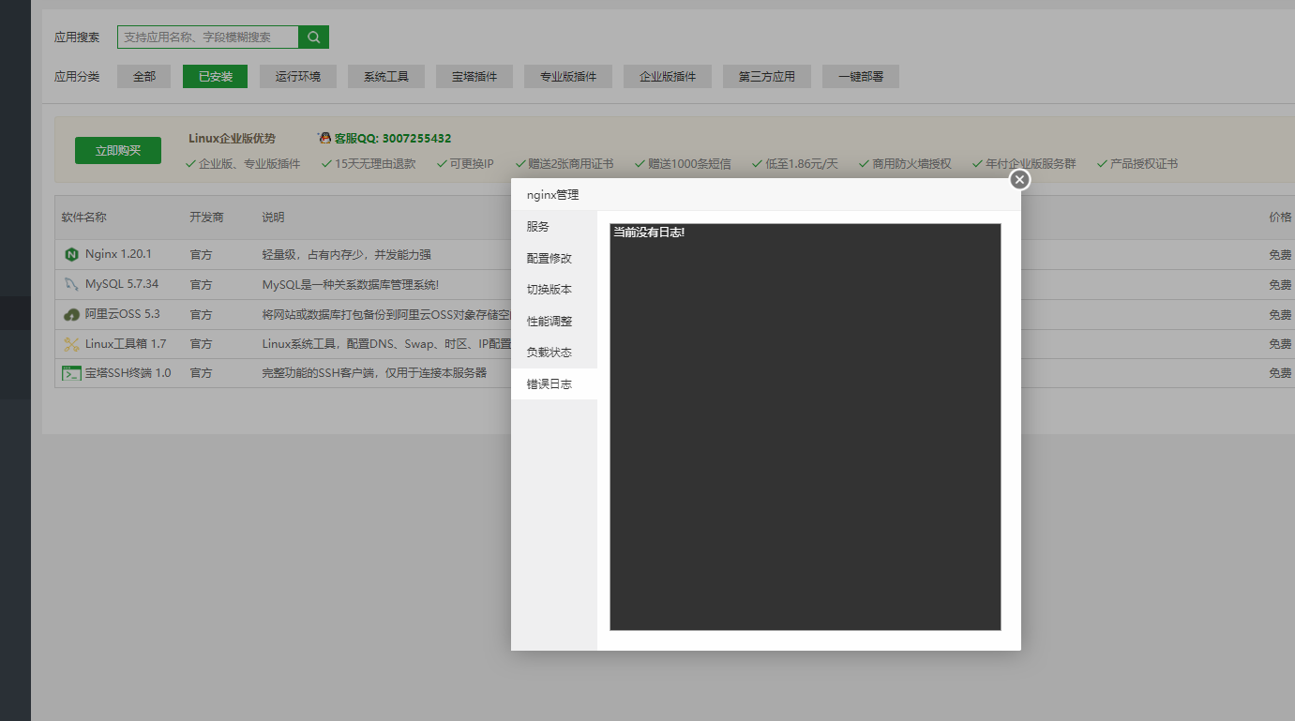
Task: Click 免费 price in the Nginx row
Action: click(1280, 254)
